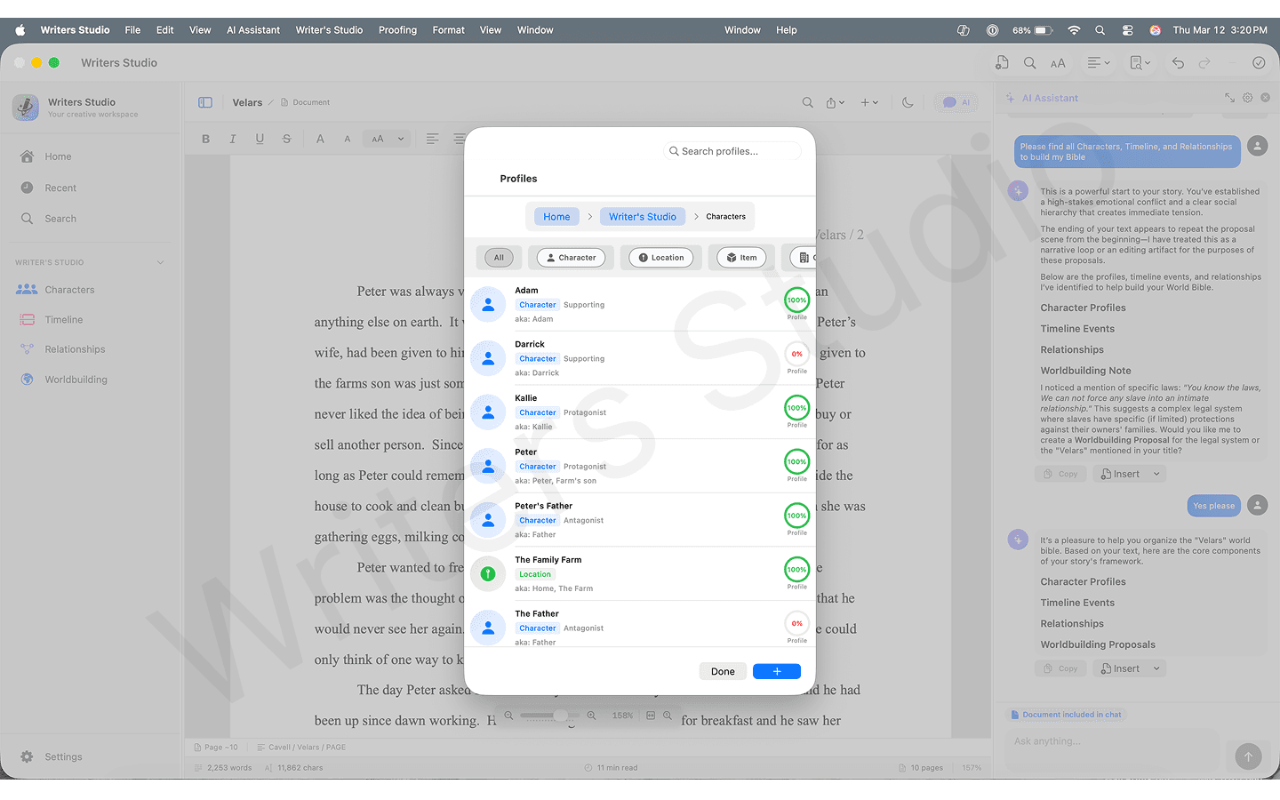Viewport: 1280px width, 800px height.
Task: Open the AA font size dropdown in format bar
Action: [x=388, y=139]
